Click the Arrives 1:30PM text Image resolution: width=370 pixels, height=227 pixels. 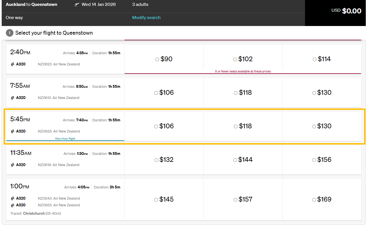(76, 154)
